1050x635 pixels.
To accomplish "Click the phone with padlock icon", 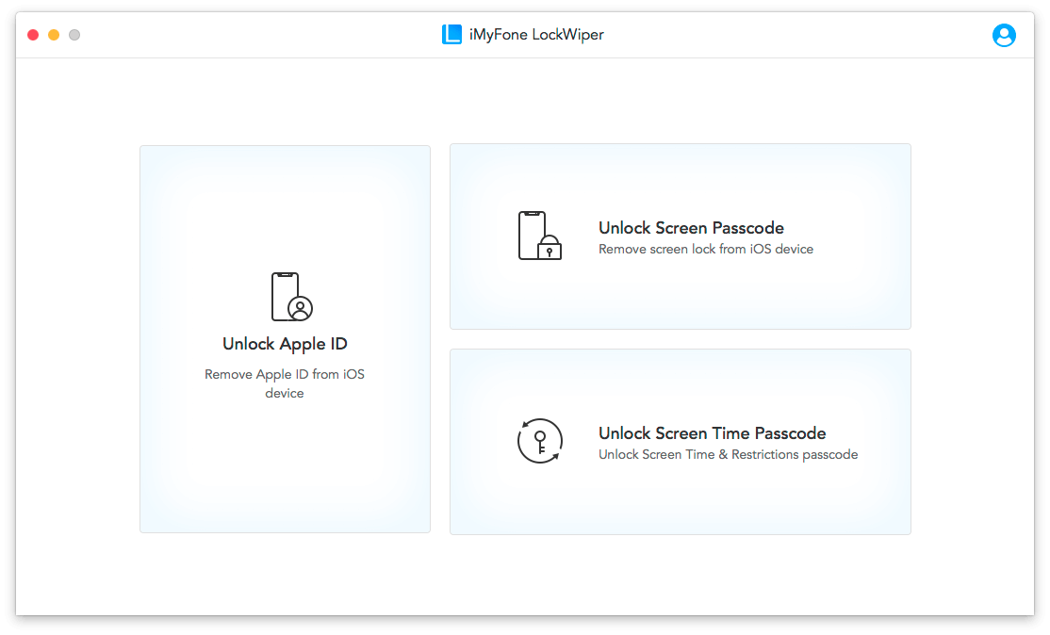I will coord(539,236).
